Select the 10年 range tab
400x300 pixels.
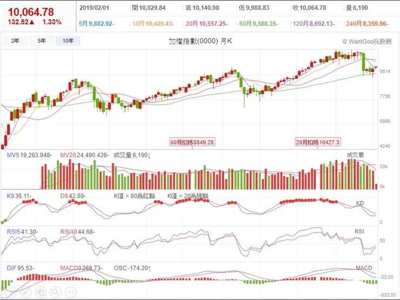(x=68, y=41)
